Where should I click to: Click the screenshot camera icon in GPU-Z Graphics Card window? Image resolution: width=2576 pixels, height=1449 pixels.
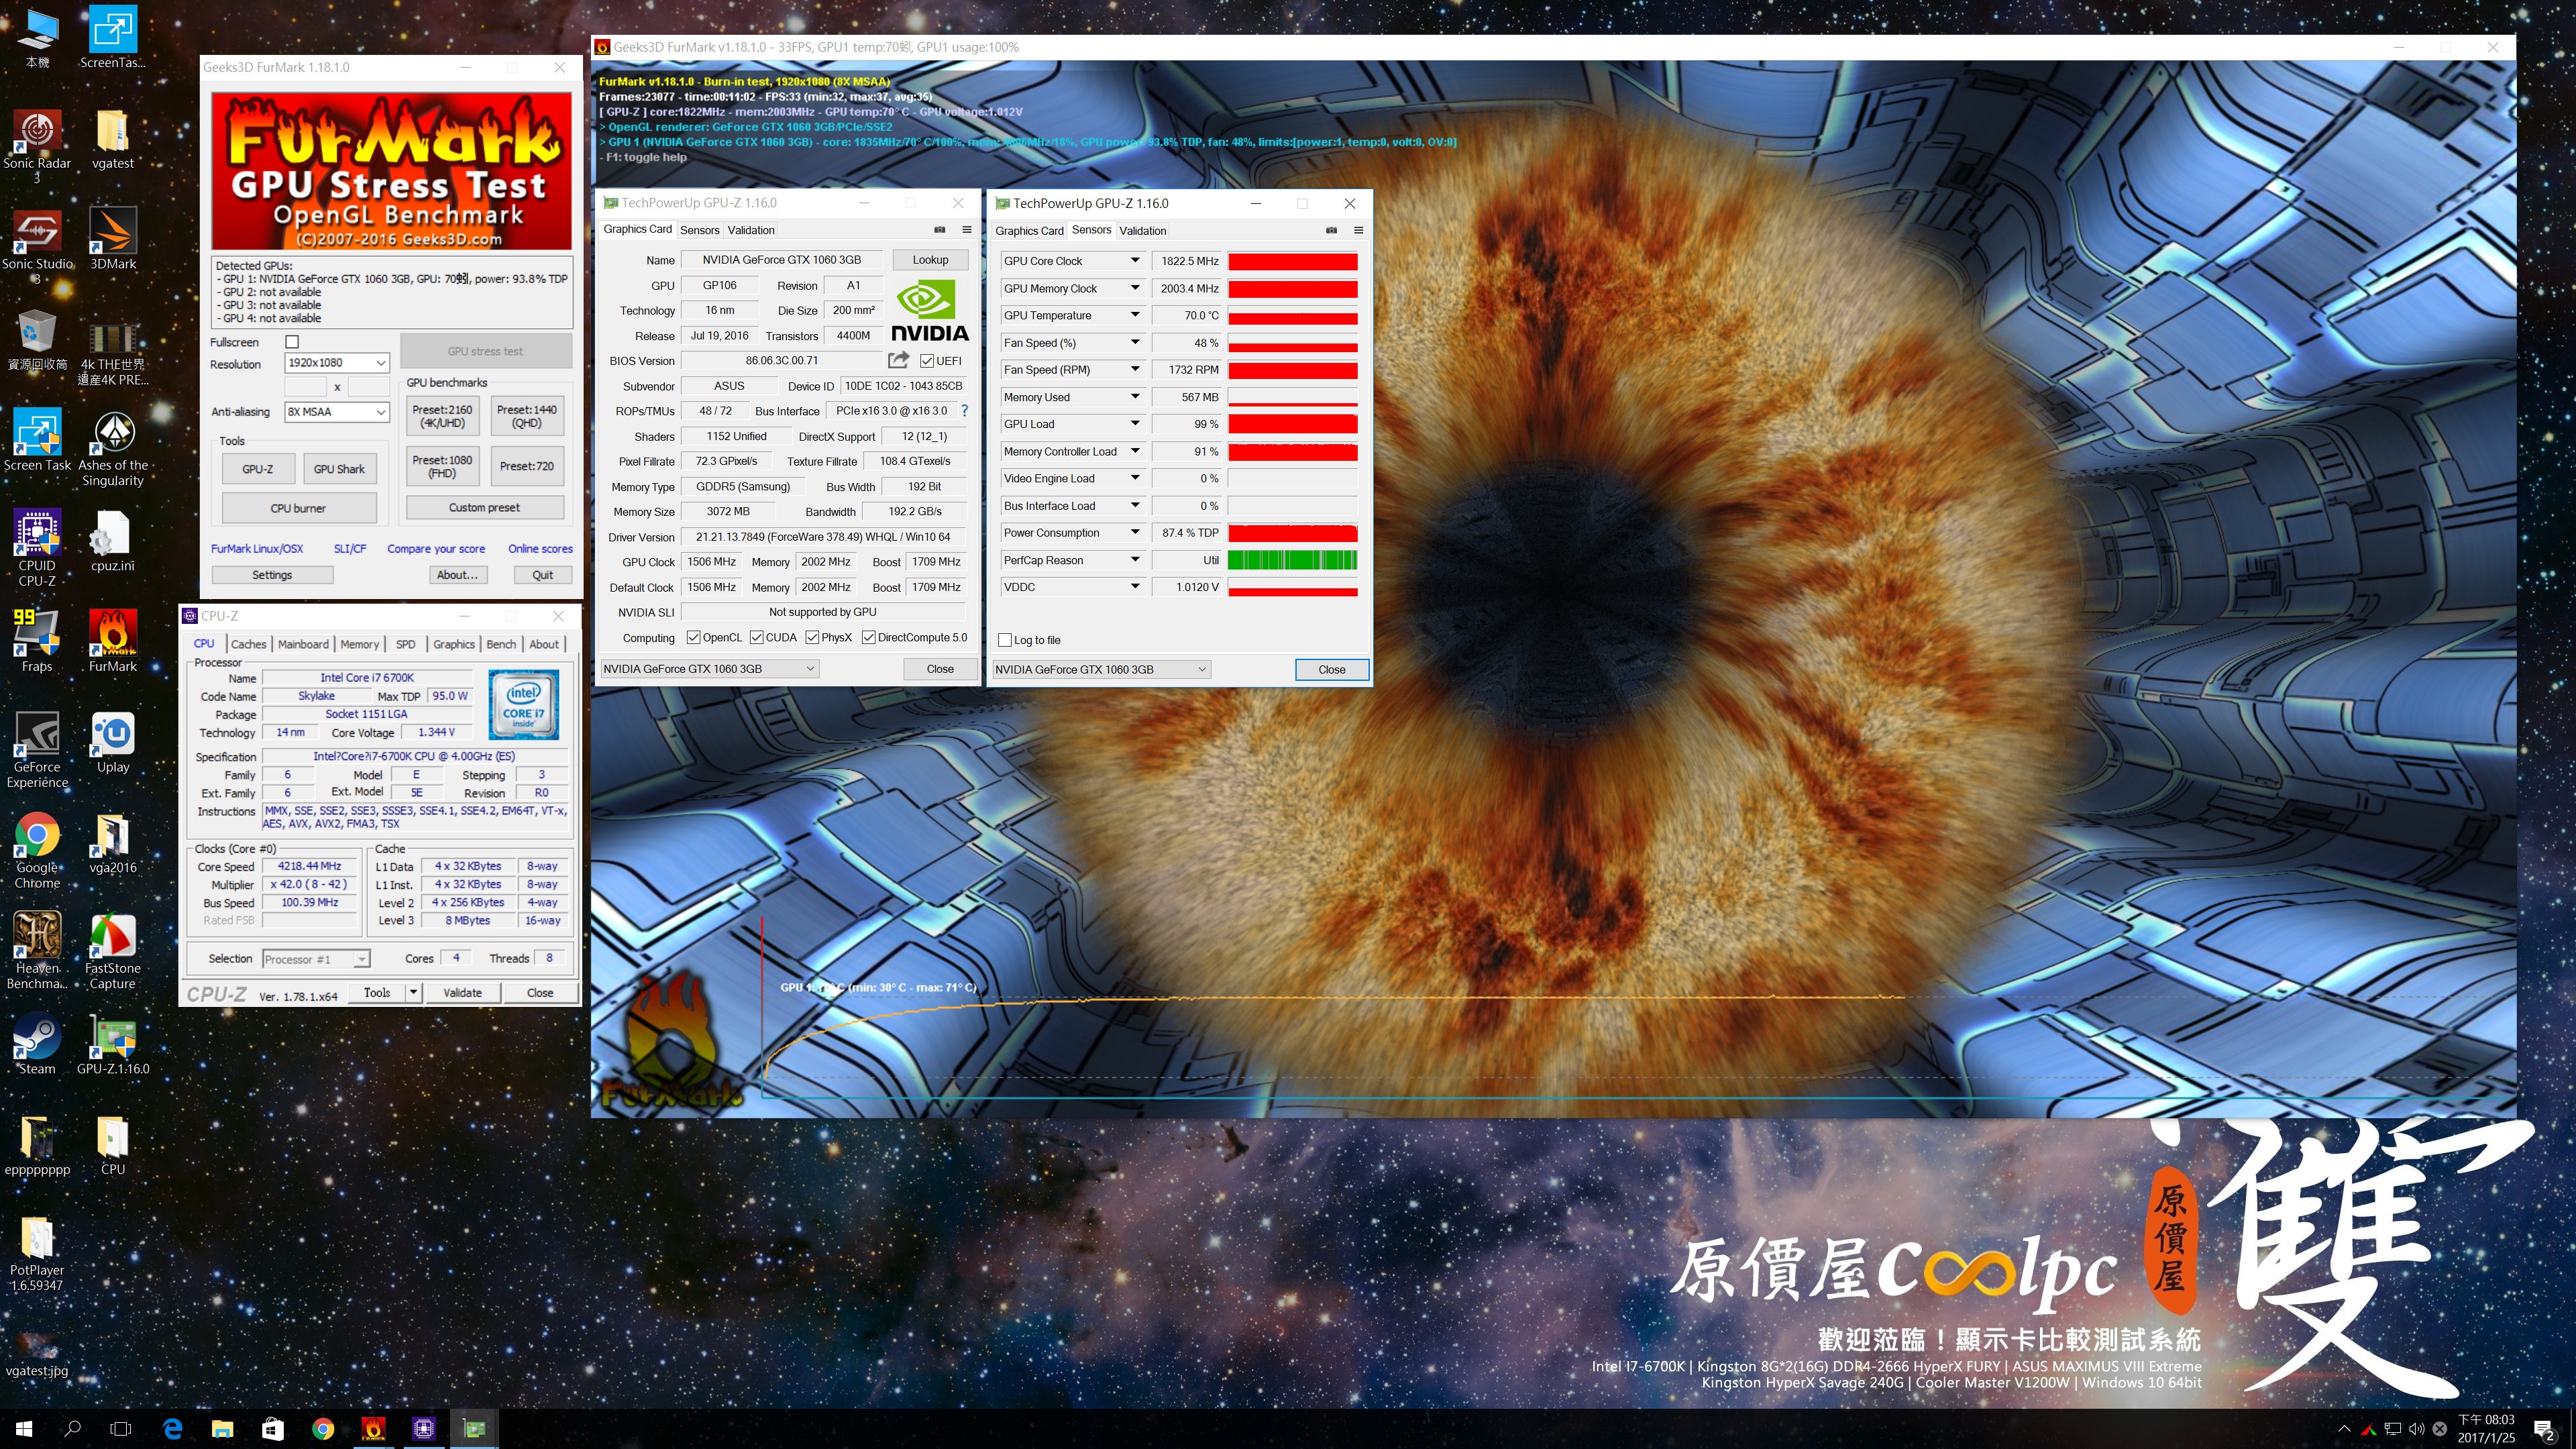tap(939, 230)
